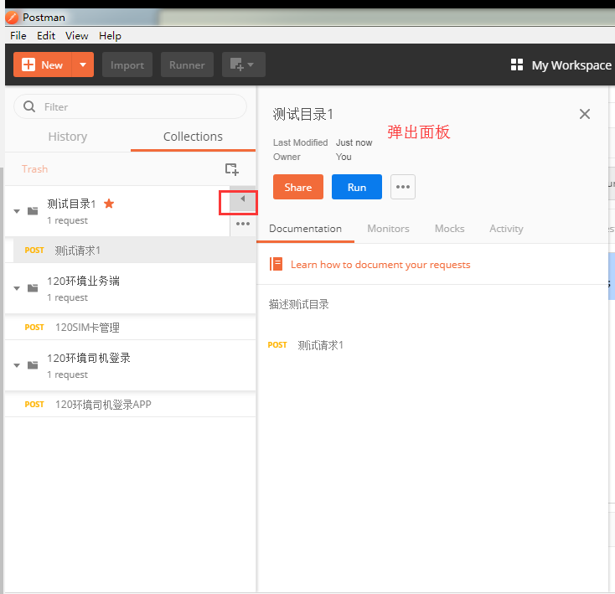Click the documentation book icon
615x594 pixels.
[x=276, y=264]
